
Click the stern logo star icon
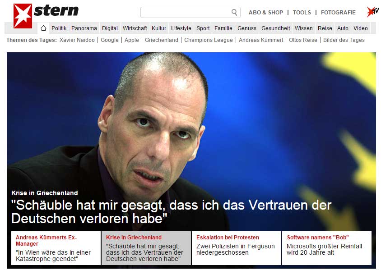(x=23, y=16)
